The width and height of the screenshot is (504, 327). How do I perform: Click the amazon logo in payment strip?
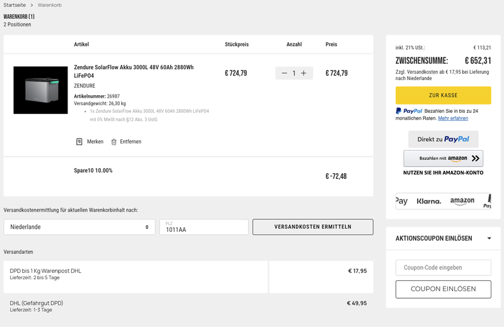point(462,201)
